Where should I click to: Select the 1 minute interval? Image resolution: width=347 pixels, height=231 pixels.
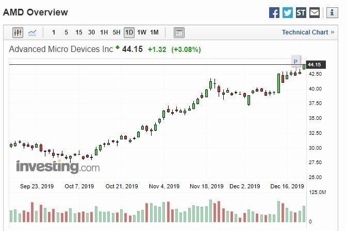54,32
